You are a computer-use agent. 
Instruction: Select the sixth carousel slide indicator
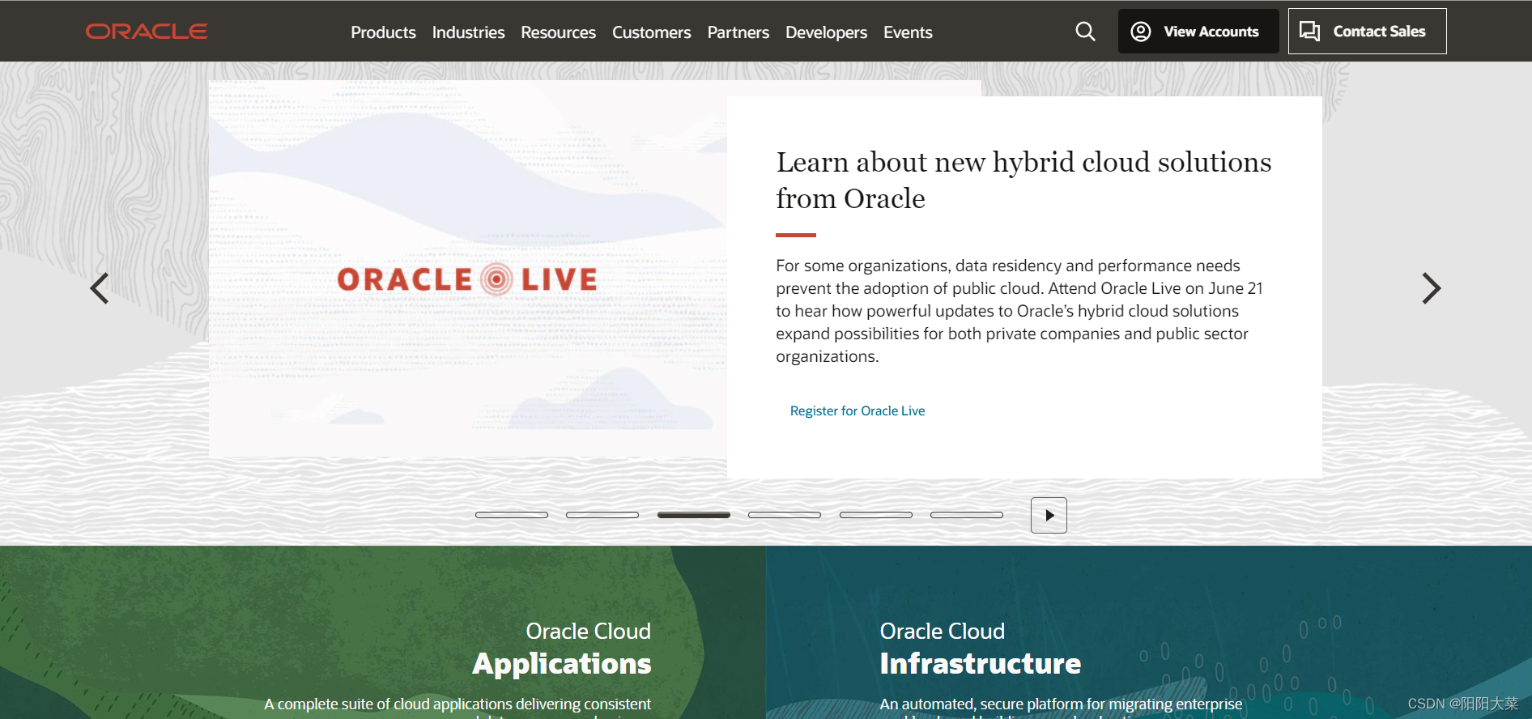pyautogui.click(x=967, y=515)
